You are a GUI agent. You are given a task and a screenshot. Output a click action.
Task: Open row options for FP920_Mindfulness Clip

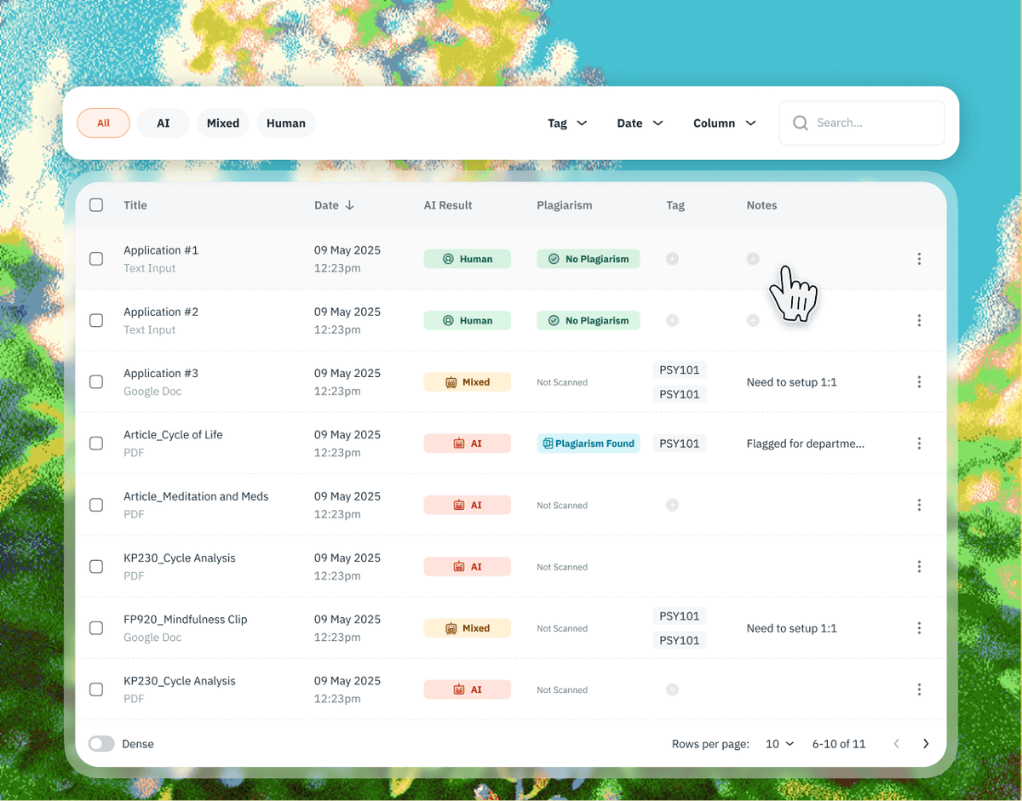[x=919, y=628]
